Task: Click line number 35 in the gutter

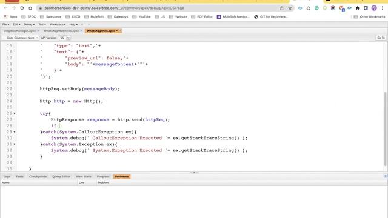Action: pyautogui.click(x=9, y=169)
